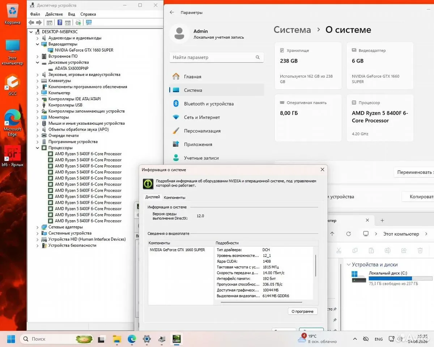Click the Переименовать button
The height and width of the screenshot is (347, 434).
point(414,172)
